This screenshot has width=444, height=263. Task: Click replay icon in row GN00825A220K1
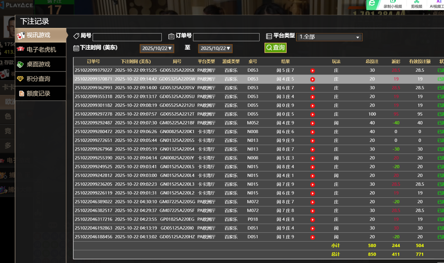312,132
